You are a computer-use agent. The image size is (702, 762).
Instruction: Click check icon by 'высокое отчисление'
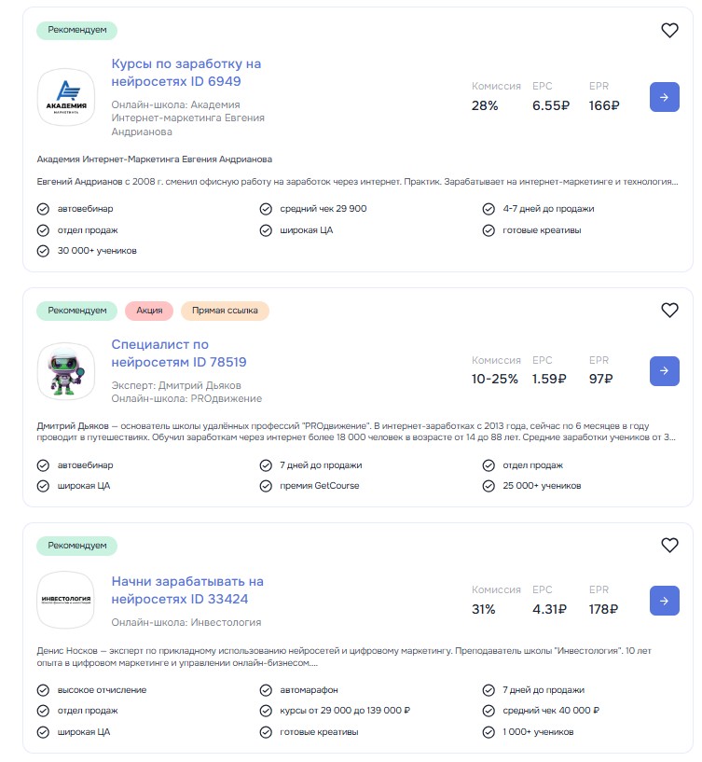point(43,690)
